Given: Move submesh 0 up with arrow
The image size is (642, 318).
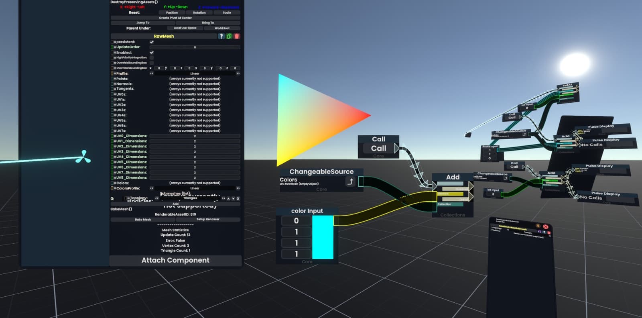Looking at the screenshot, I should coord(228,198).
